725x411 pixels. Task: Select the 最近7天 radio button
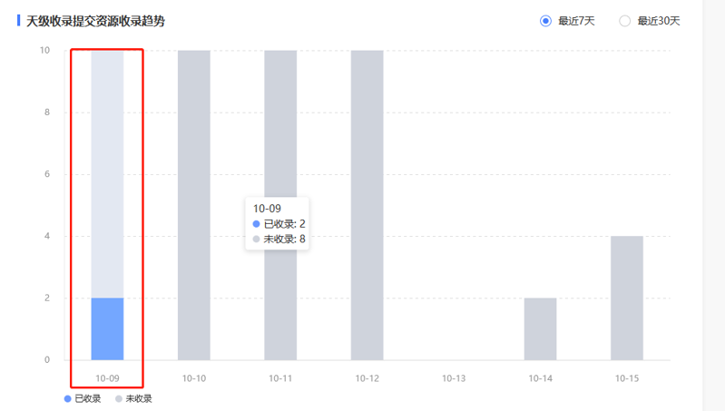(x=546, y=21)
